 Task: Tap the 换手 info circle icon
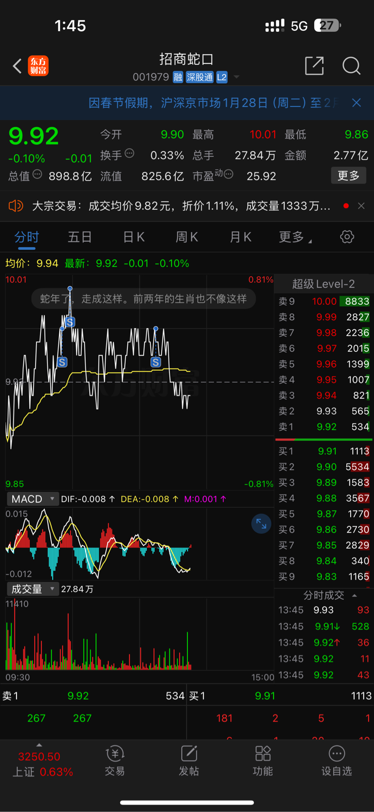(x=130, y=154)
